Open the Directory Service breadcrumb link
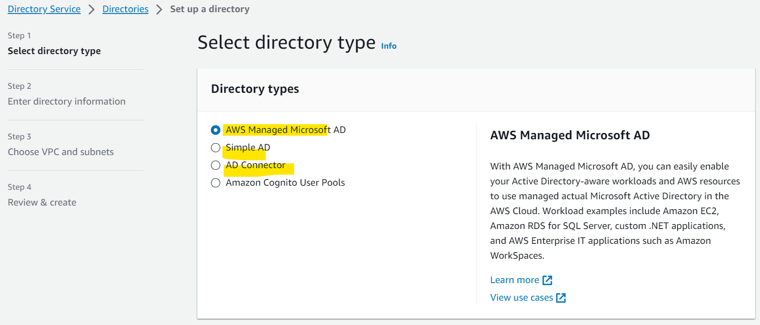Screen dimensions: 760x325 tap(44, 9)
